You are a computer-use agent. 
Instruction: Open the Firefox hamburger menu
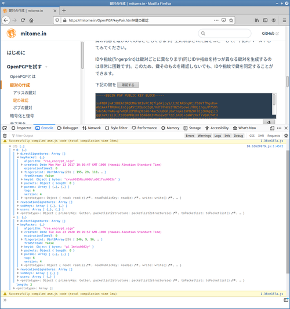284,20
